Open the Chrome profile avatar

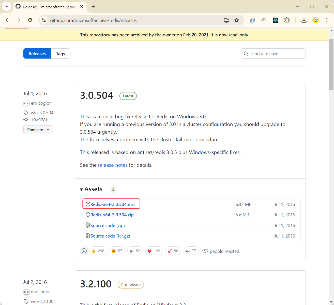point(315,20)
